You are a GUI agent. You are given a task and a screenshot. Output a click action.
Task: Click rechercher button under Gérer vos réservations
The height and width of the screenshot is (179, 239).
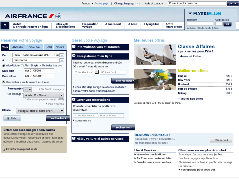(x=123, y=127)
